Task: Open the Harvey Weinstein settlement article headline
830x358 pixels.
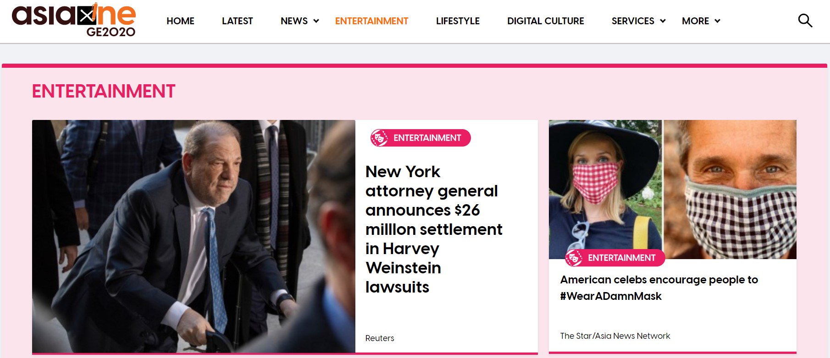Action: (x=433, y=229)
